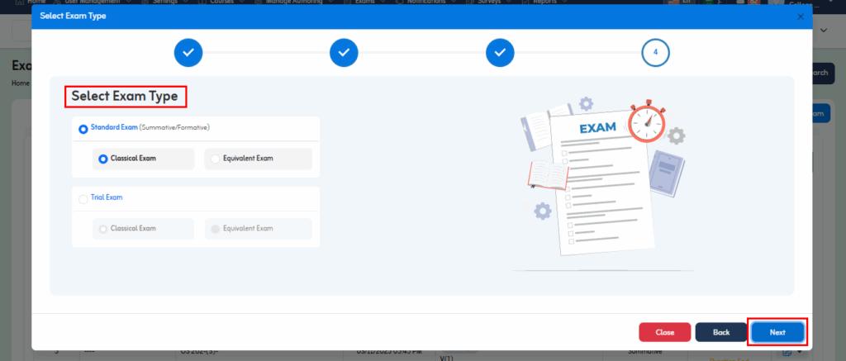
Task: Click the open book icon in illustration
Action: pos(548,174)
